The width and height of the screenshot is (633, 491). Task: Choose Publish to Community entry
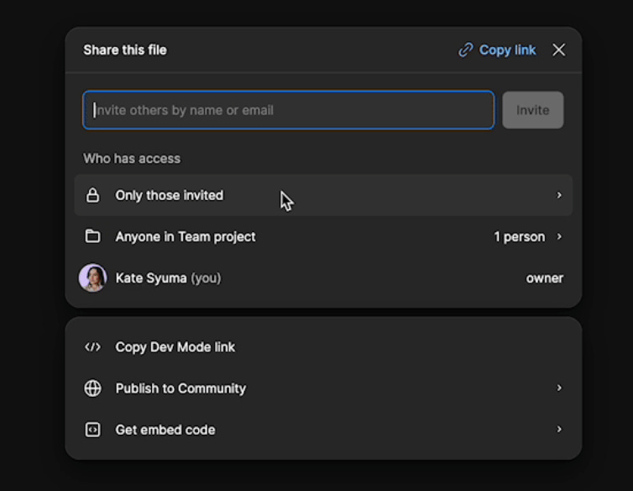[x=180, y=388]
